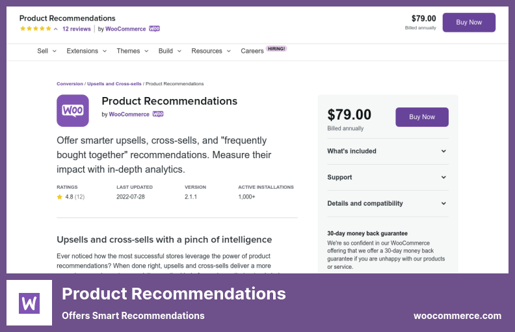Click Buy Now button in top header

469,22
